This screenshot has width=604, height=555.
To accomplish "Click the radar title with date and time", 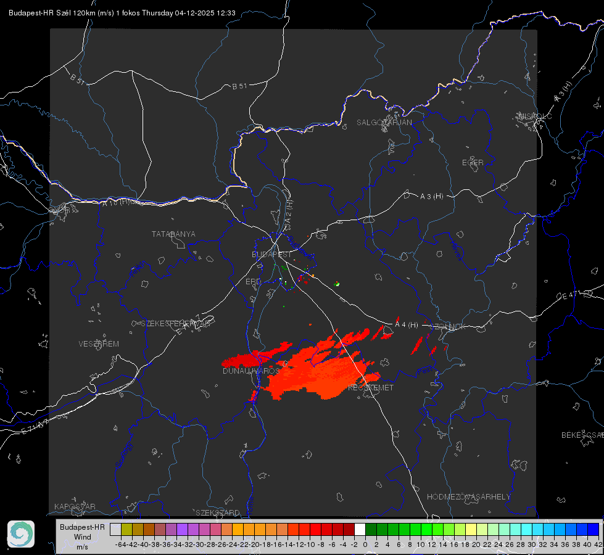I will click(122, 13).
